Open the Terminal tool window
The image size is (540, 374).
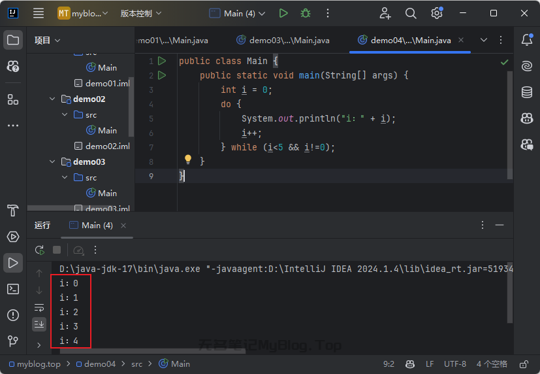[x=13, y=289]
